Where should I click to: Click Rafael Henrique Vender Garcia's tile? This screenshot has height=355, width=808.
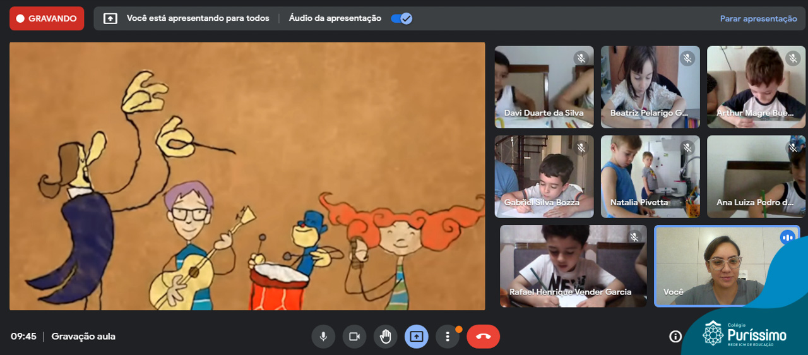[573, 266]
